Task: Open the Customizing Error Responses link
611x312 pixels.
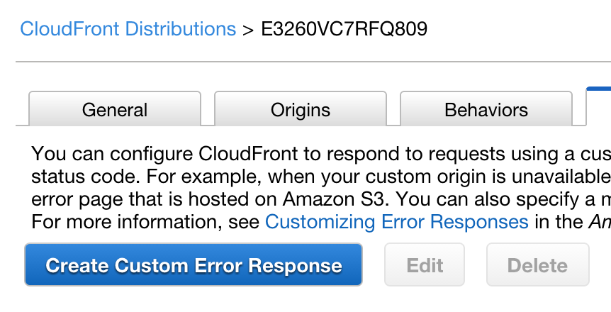Action: [x=396, y=222]
